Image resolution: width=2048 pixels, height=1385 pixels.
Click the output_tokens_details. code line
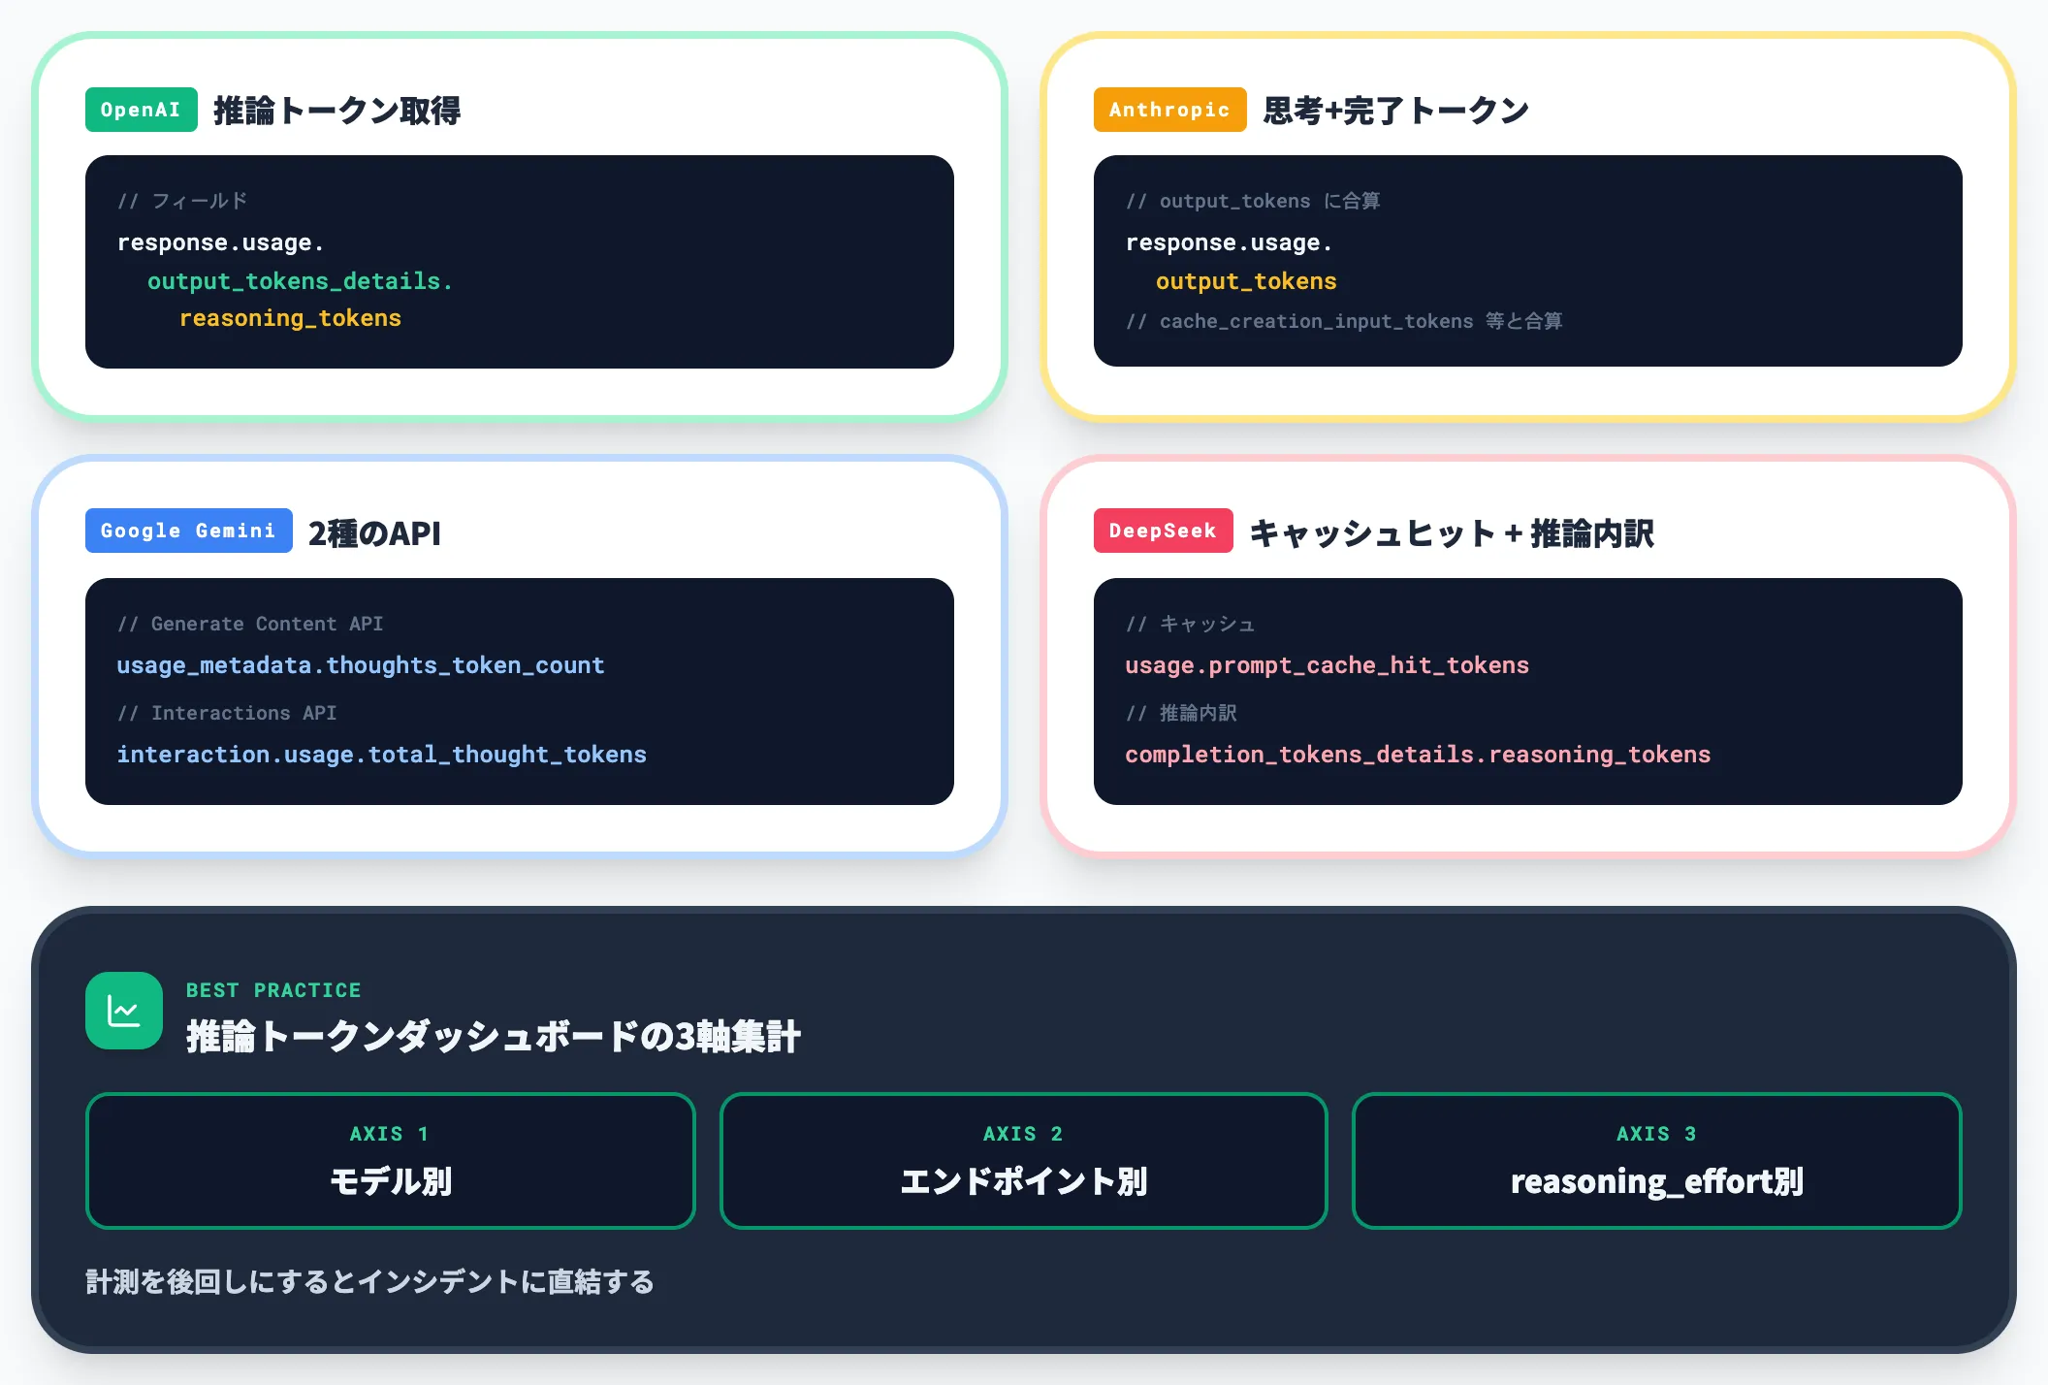(x=300, y=281)
